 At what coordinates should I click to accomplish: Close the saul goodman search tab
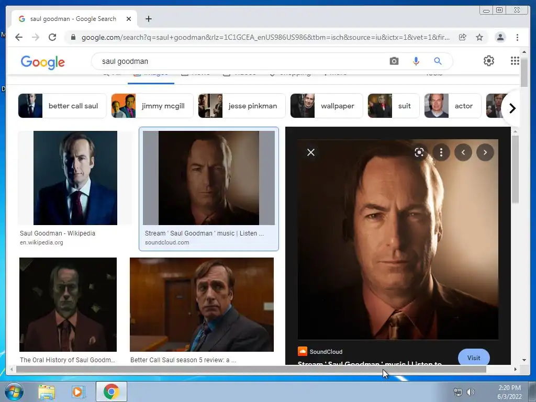pos(129,19)
